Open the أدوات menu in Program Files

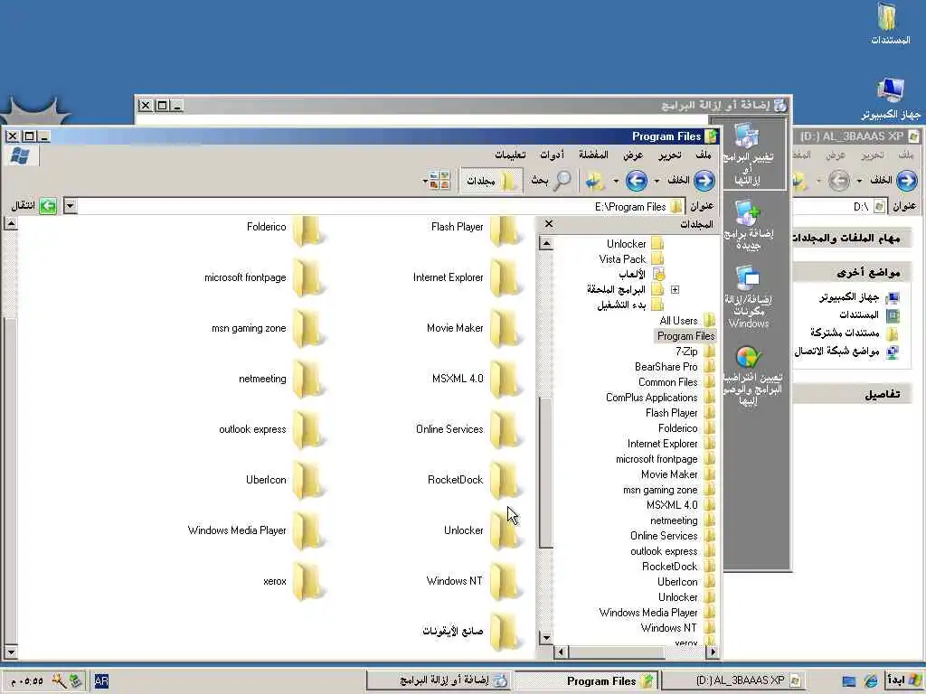(x=553, y=155)
